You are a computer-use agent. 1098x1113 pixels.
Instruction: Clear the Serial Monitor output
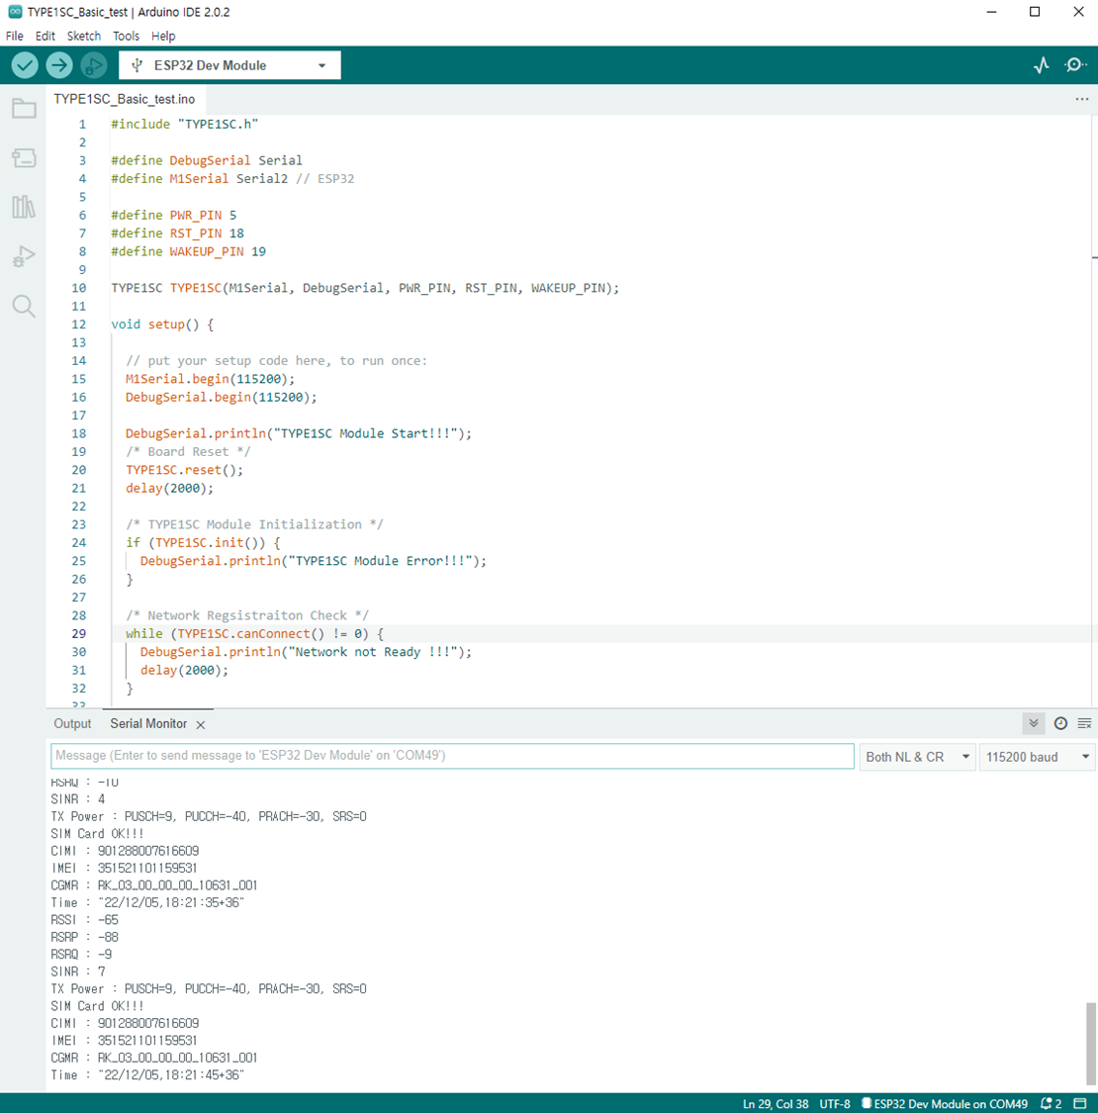(x=1084, y=723)
